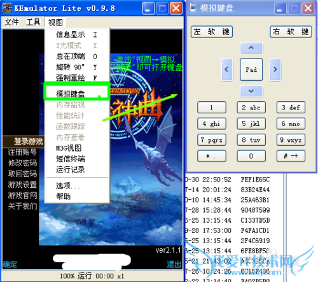Open 模拟键盘 from the 视图 menu
Viewport: 318px width, 282px height.
point(77,94)
